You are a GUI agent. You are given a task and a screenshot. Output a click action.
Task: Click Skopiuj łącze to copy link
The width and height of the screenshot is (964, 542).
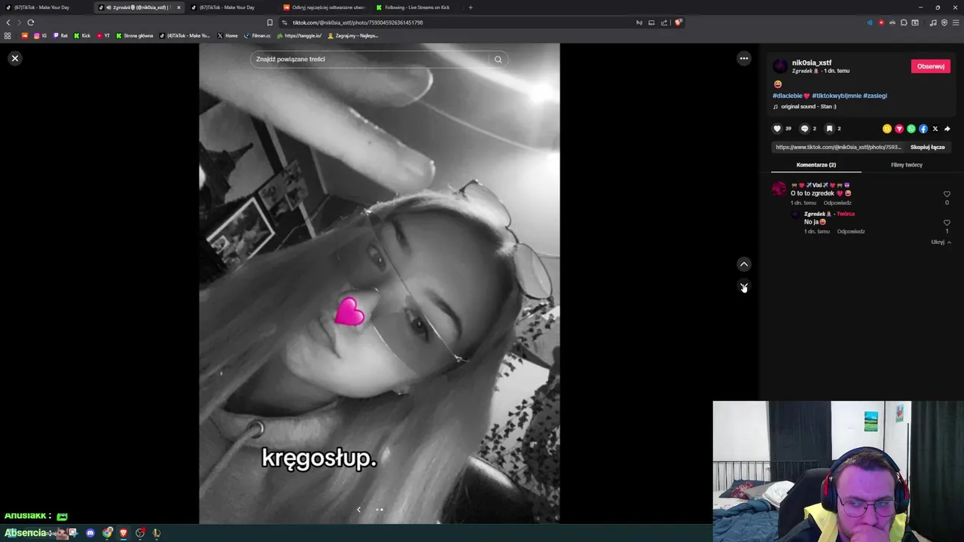[928, 148]
